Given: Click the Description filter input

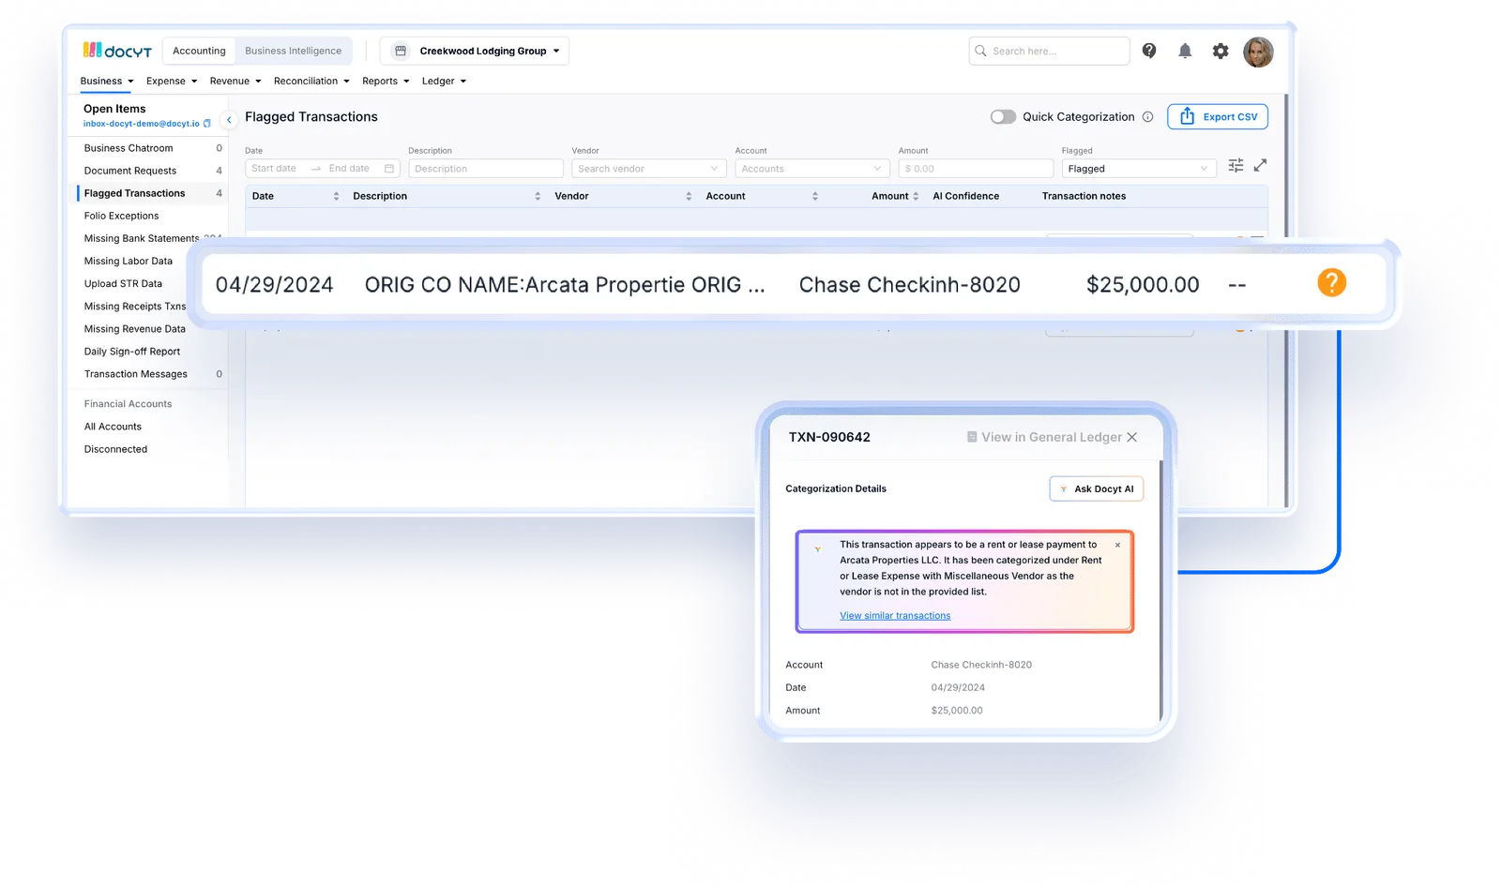Looking at the screenshot, I should click(x=486, y=169).
